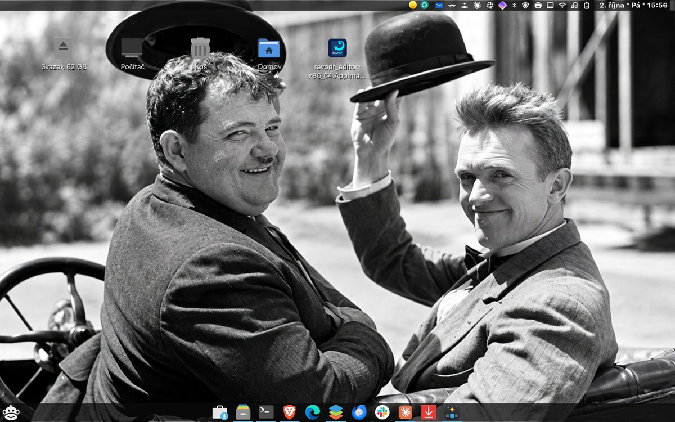Select the Koš trash icon on desktop

click(x=200, y=54)
